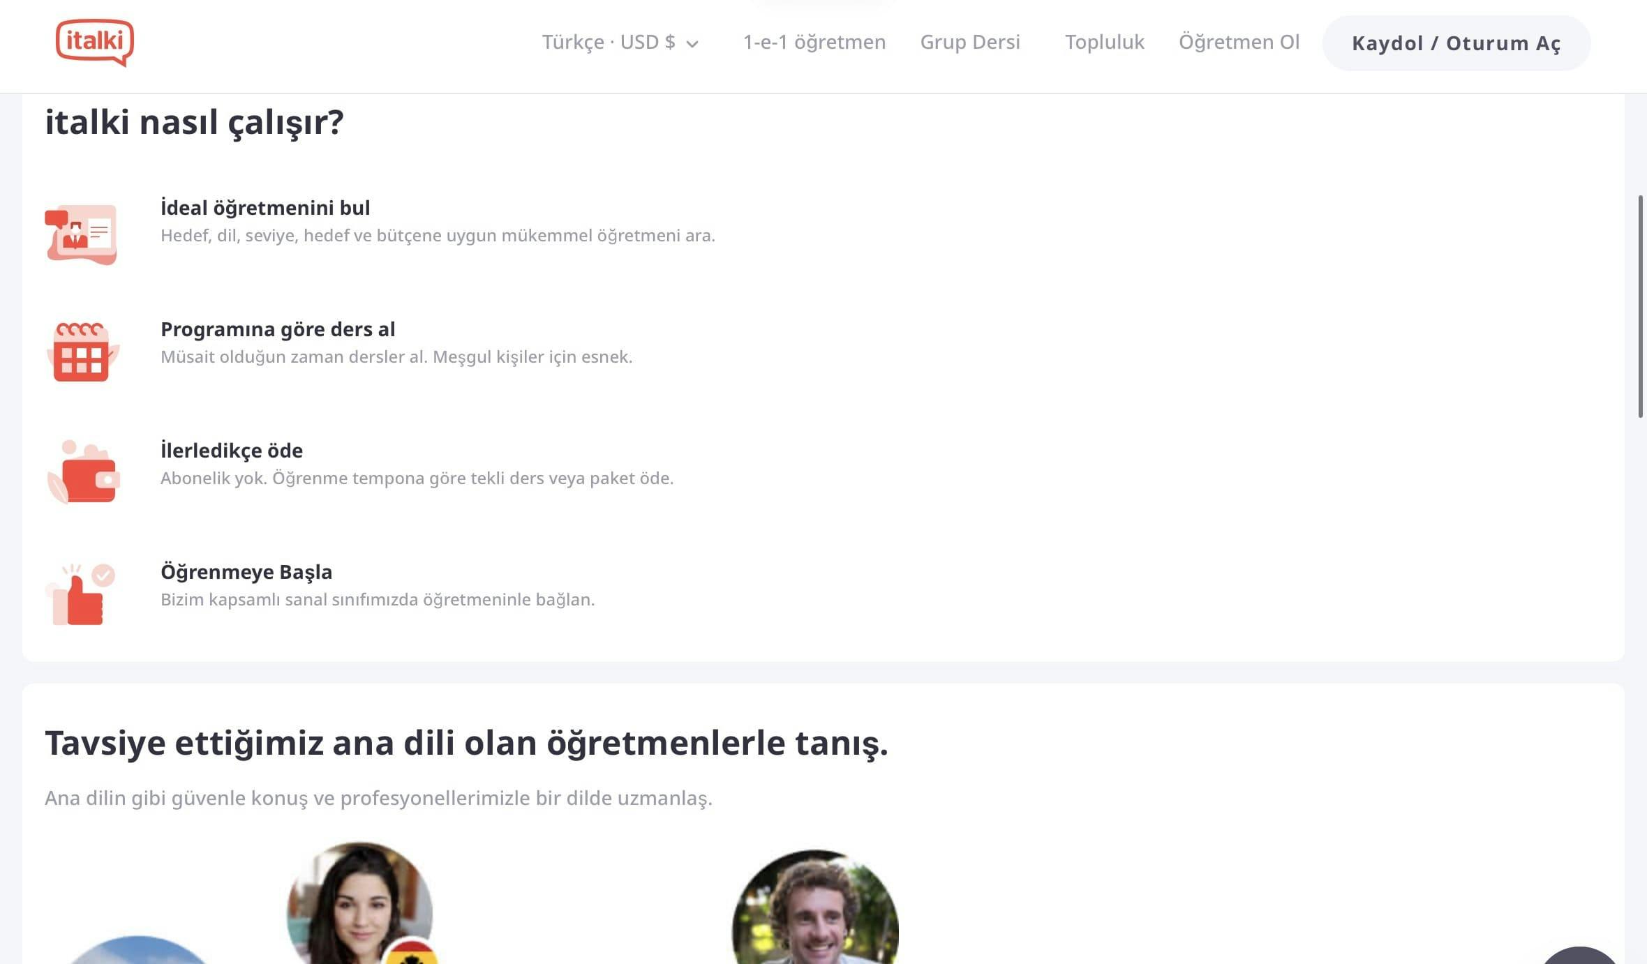Screen dimensions: 1647x964
Task: Follow the Öğretmen Ol link
Action: [1239, 43]
